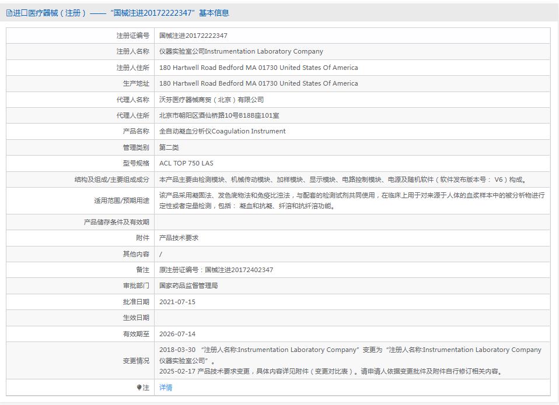Click the 有效期至 label

(x=136, y=334)
